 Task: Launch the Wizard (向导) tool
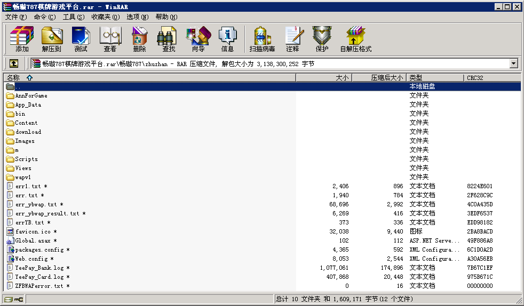(x=198, y=39)
